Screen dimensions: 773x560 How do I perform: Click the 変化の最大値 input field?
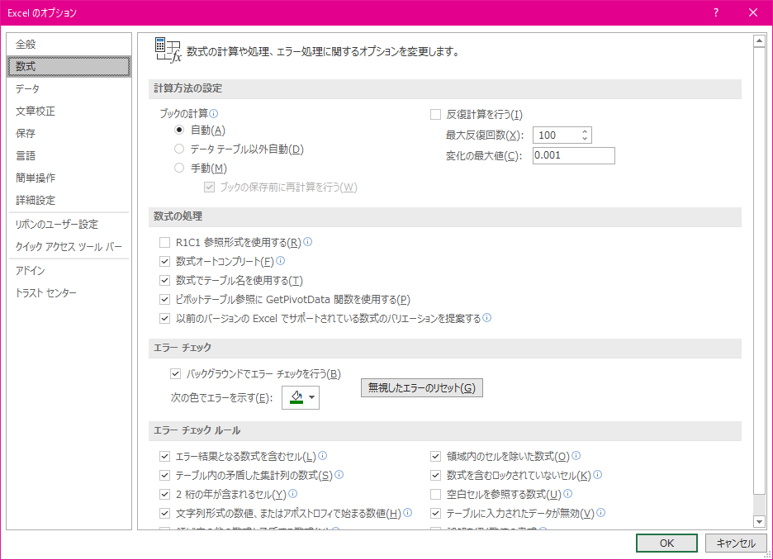[574, 155]
